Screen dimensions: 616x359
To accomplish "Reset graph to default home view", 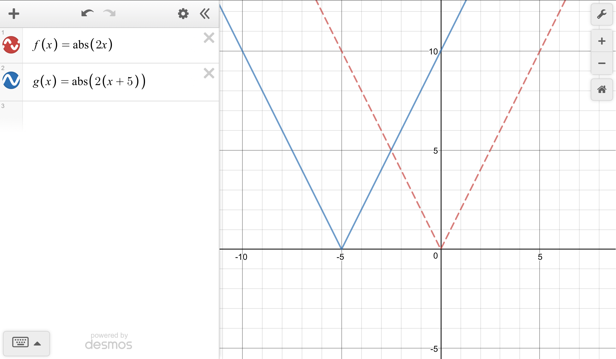I will pos(602,90).
